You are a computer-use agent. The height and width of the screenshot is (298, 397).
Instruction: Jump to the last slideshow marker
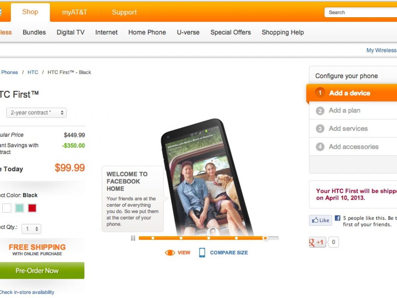[x=265, y=238]
